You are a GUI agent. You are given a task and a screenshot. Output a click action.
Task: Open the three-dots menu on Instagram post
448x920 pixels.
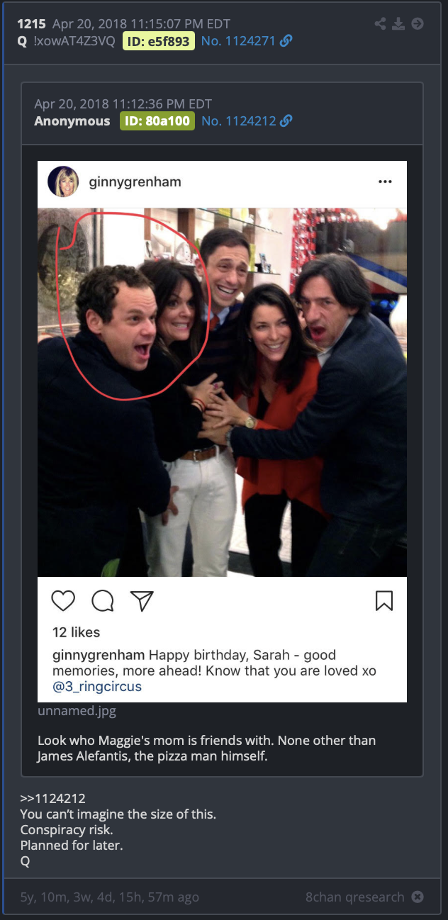[x=385, y=181]
